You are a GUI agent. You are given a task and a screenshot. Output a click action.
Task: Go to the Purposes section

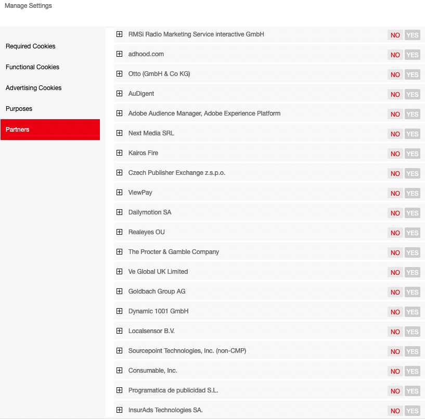click(19, 109)
